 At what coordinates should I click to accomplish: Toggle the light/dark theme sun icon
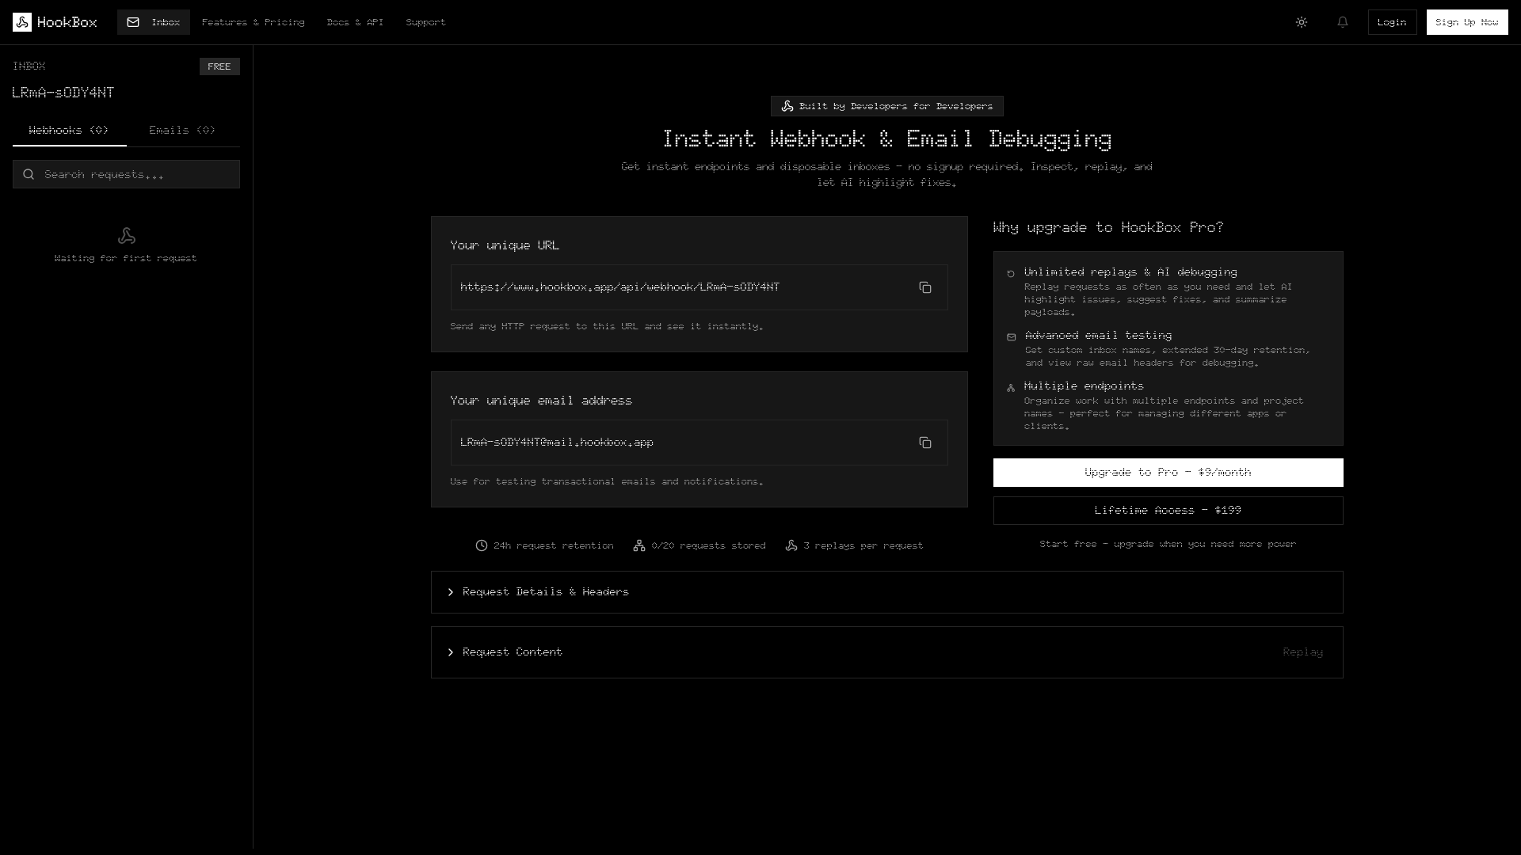click(1301, 22)
